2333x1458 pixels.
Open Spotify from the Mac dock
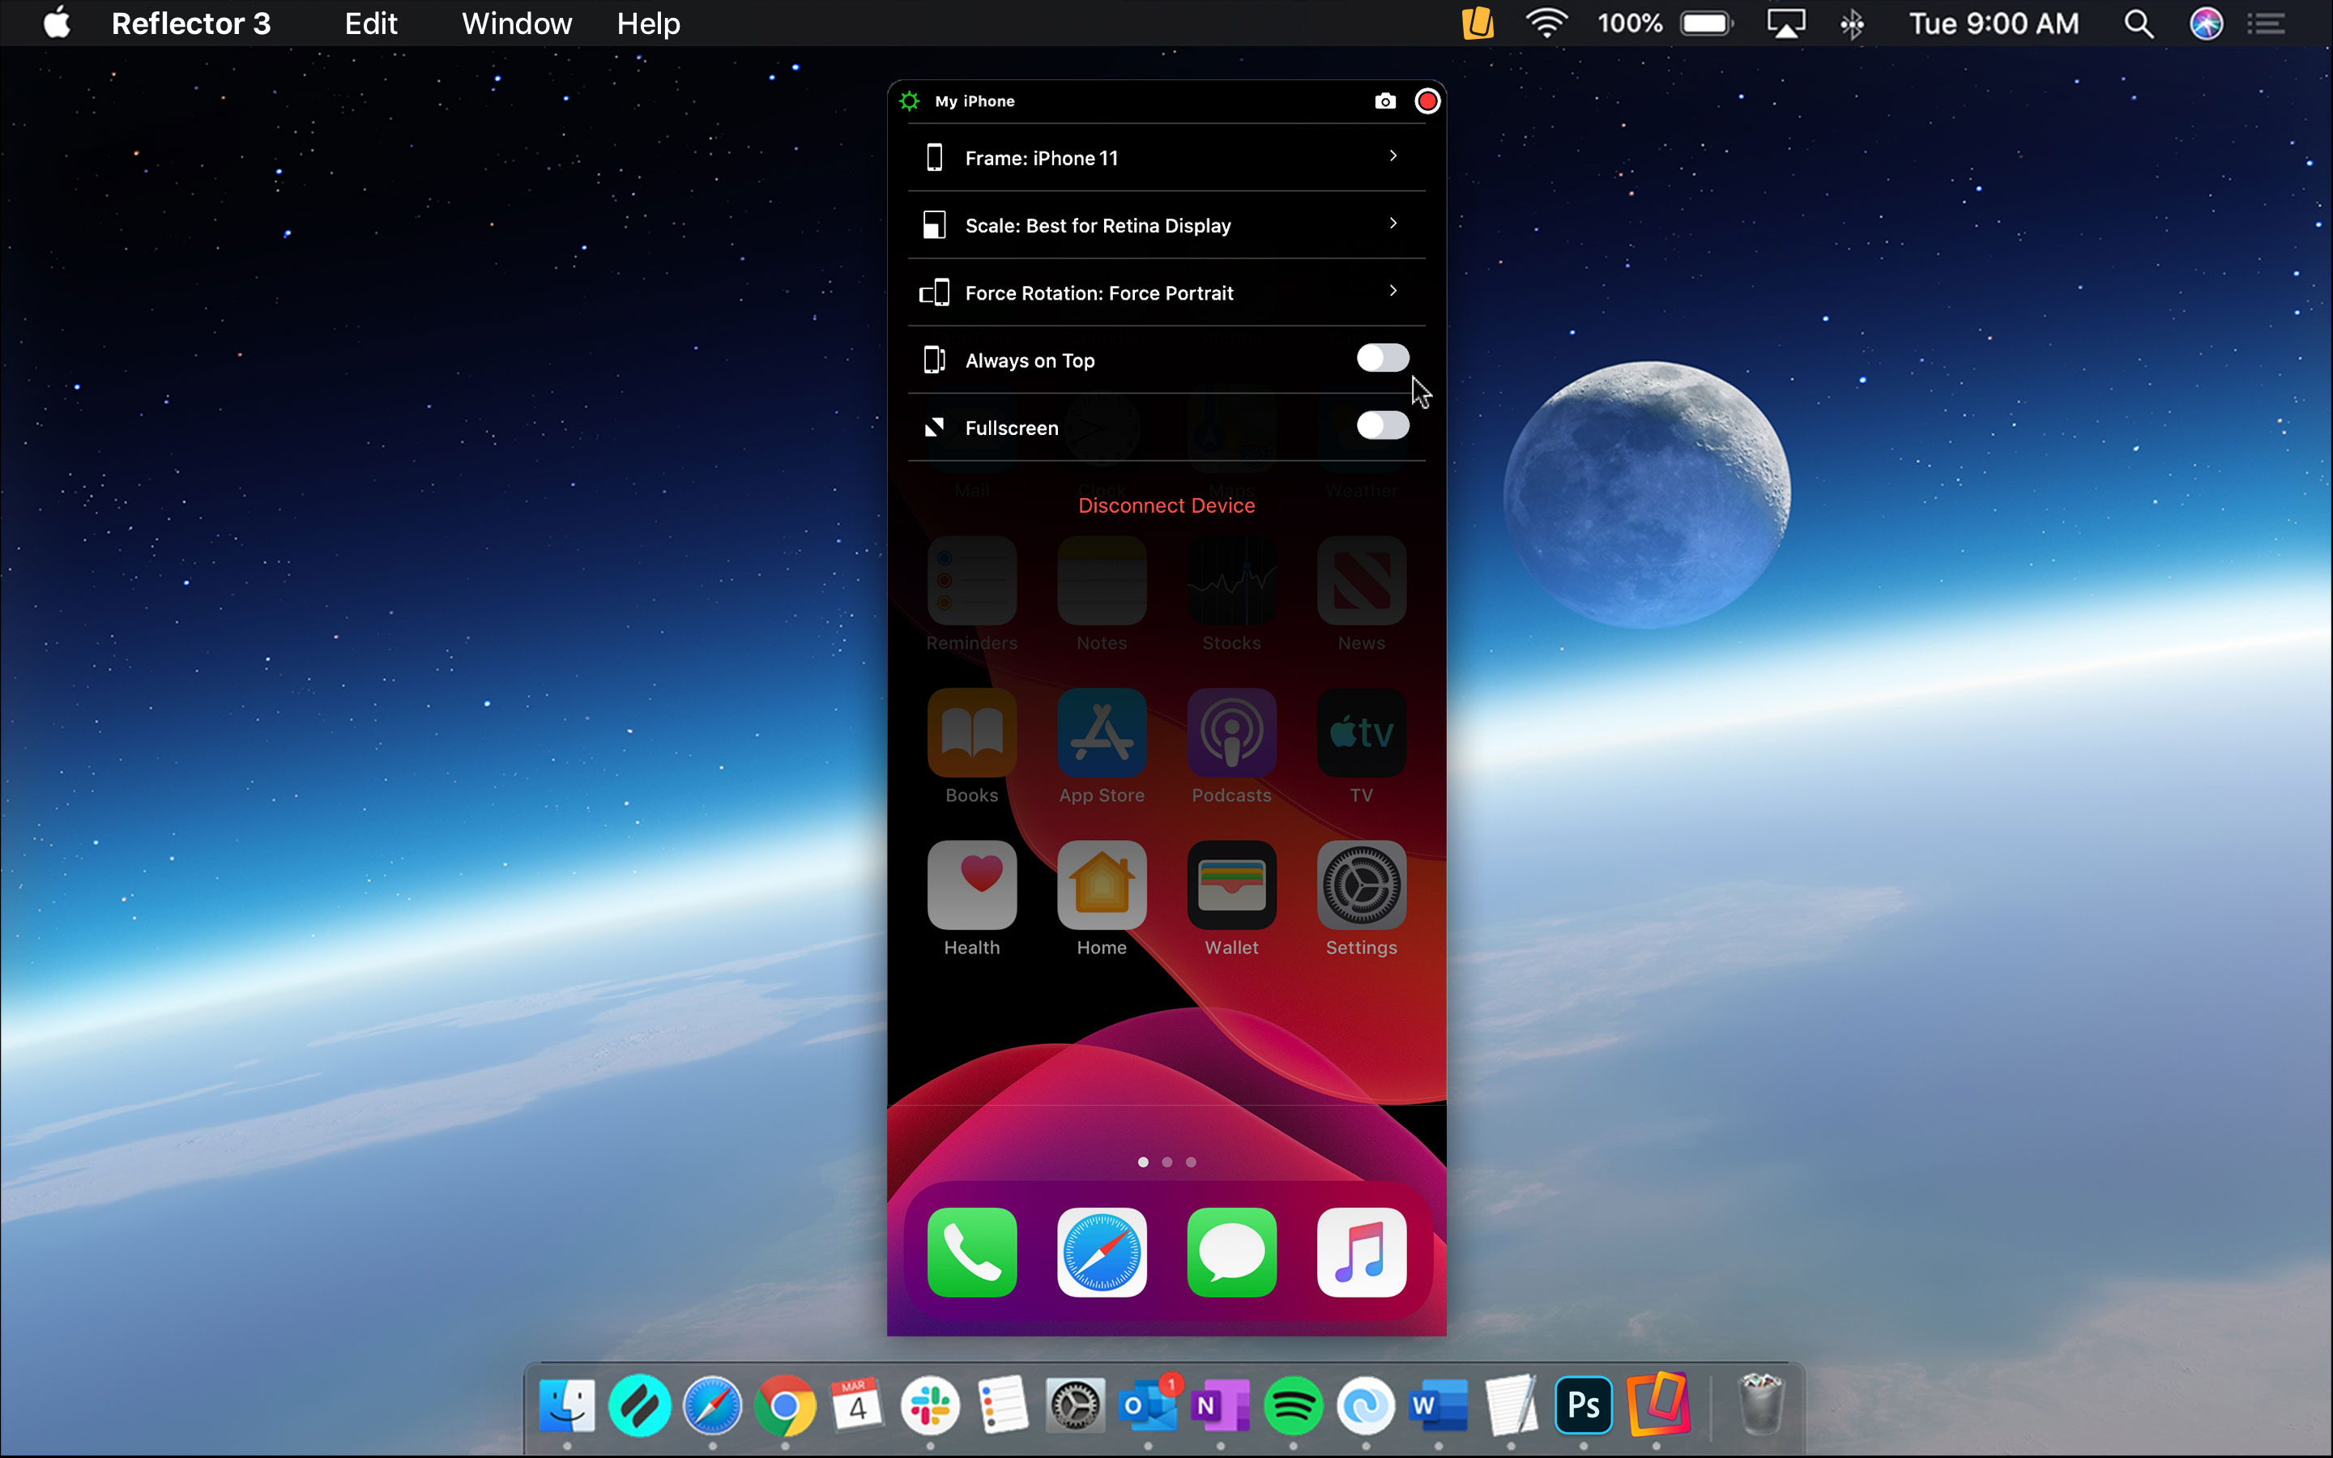point(1293,1406)
